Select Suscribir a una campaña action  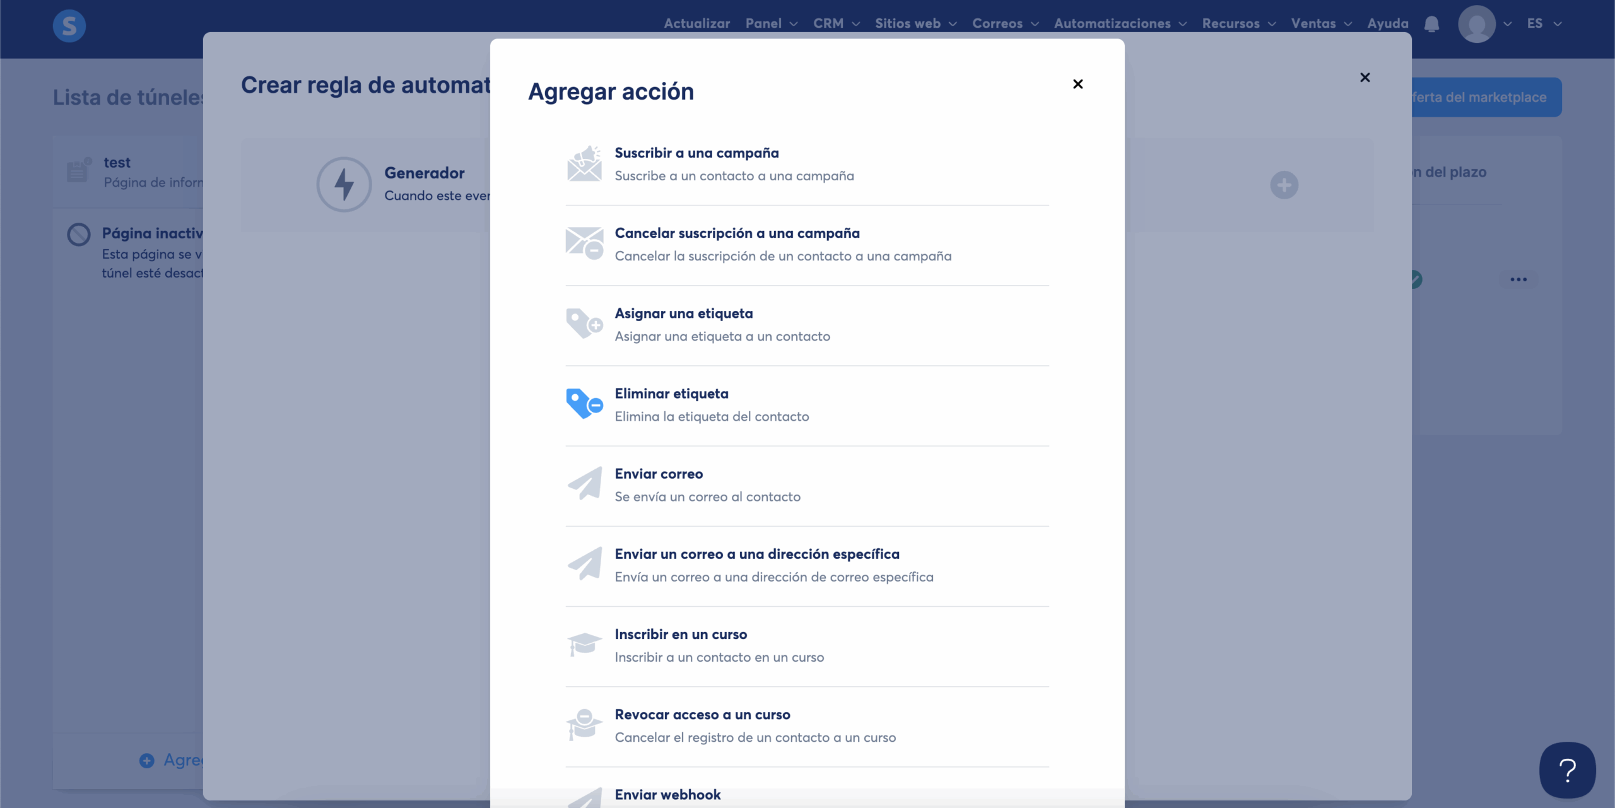pyautogui.click(x=807, y=165)
